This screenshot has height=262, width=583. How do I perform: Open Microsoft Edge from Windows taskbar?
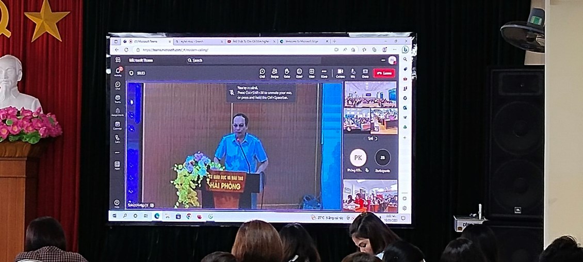156,216
